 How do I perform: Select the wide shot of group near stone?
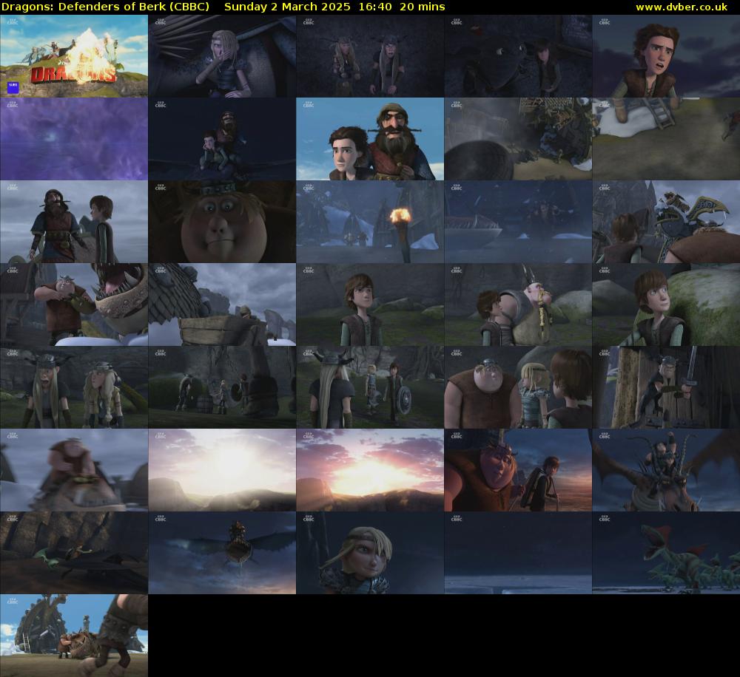click(222, 387)
